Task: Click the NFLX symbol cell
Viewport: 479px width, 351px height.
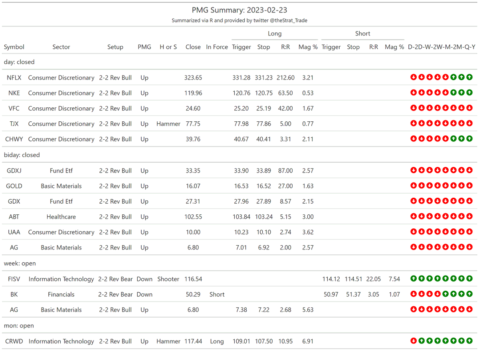Action: [14, 77]
